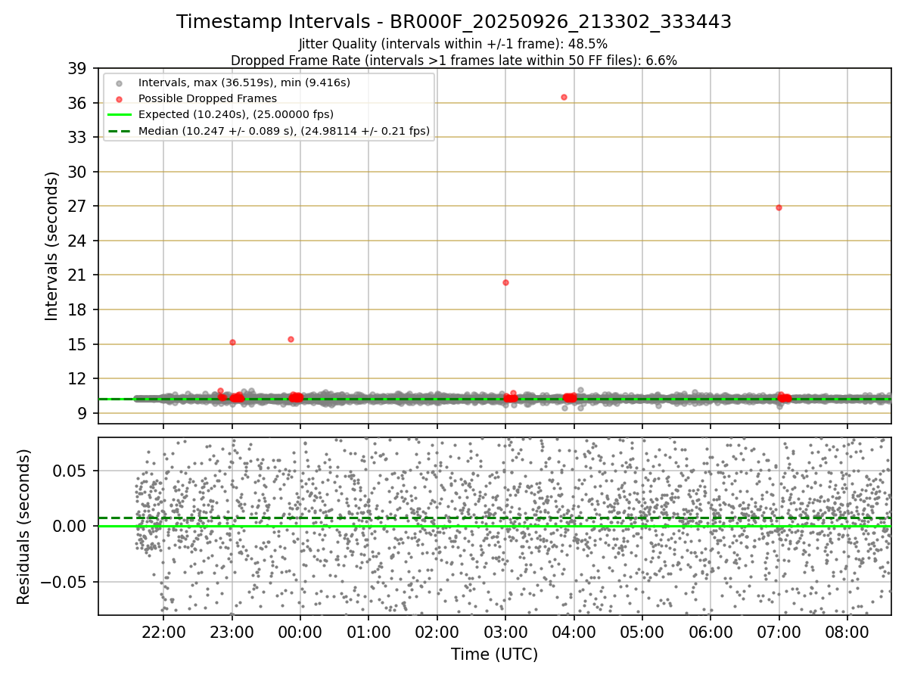
Task: Click the x-axis tick label '07:00'
Action: coord(779,632)
